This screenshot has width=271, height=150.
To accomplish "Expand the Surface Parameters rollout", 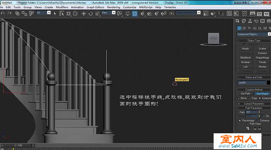I will [x=254, y=103].
